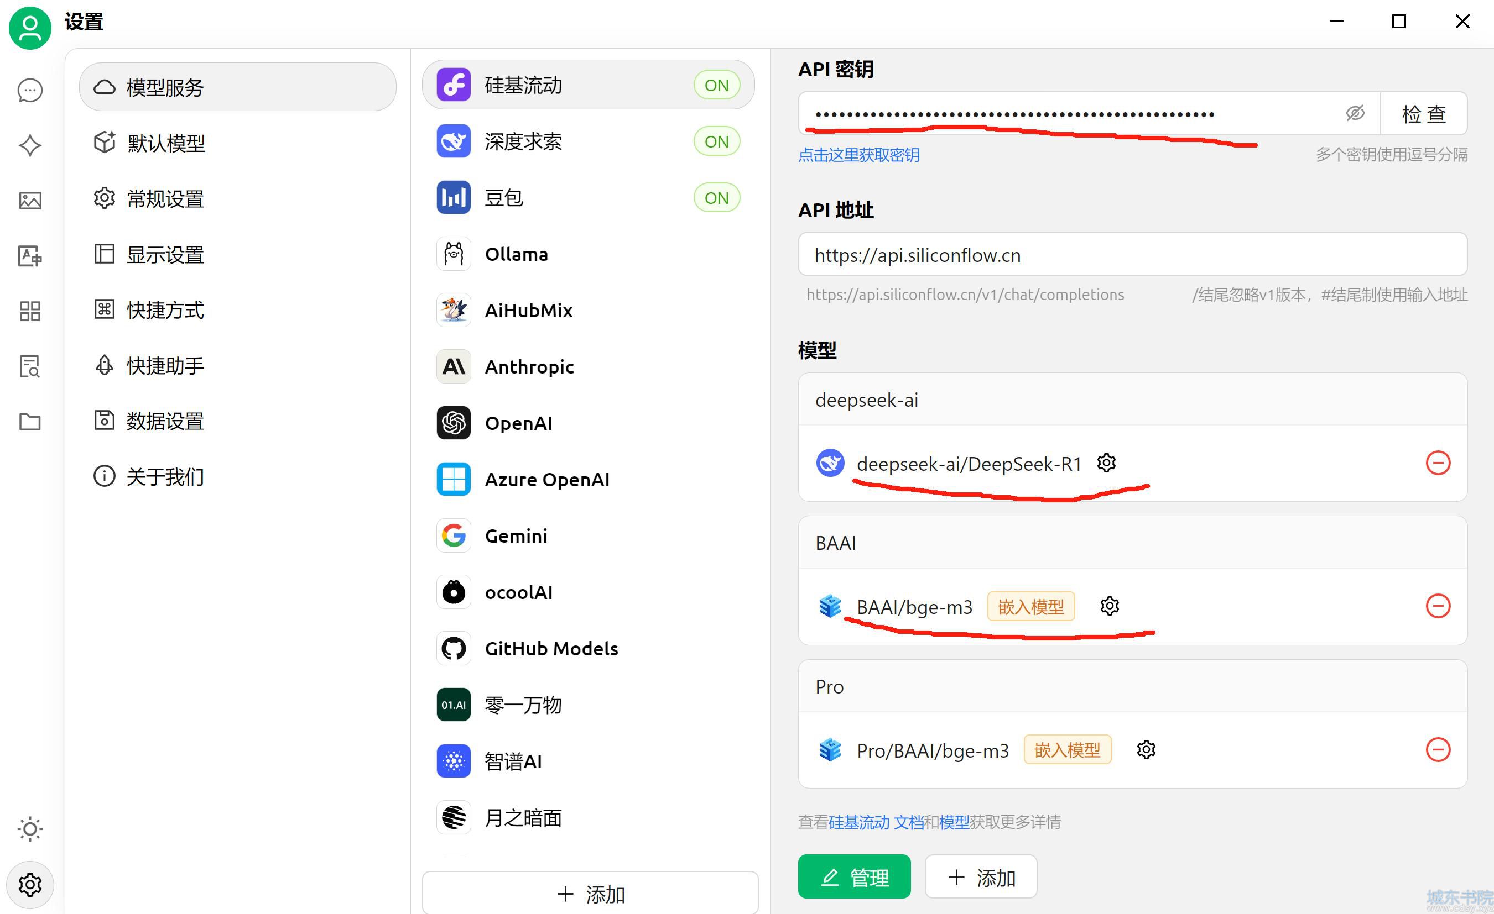Open the image painting sidebar icon

30,201
